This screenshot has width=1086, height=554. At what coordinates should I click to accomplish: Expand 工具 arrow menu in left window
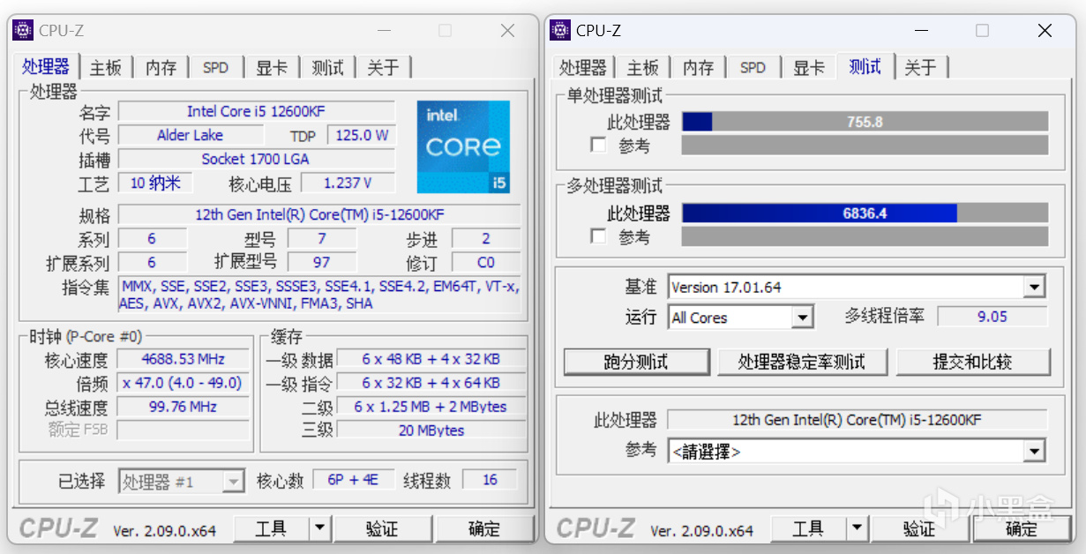point(319,528)
